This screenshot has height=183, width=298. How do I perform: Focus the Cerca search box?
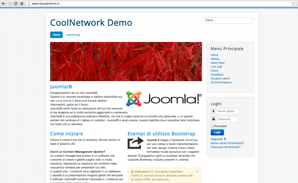pyautogui.click(x=228, y=20)
